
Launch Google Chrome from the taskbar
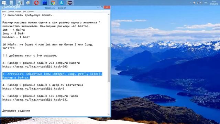click(x=53, y=3)
